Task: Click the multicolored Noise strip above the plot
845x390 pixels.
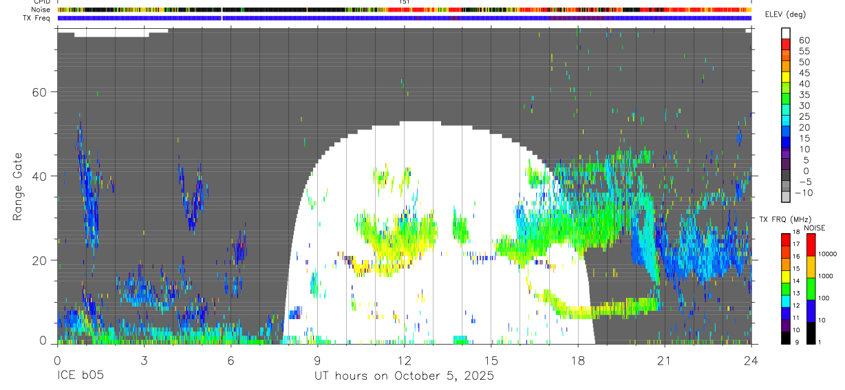Action: [x=405, y=10]
